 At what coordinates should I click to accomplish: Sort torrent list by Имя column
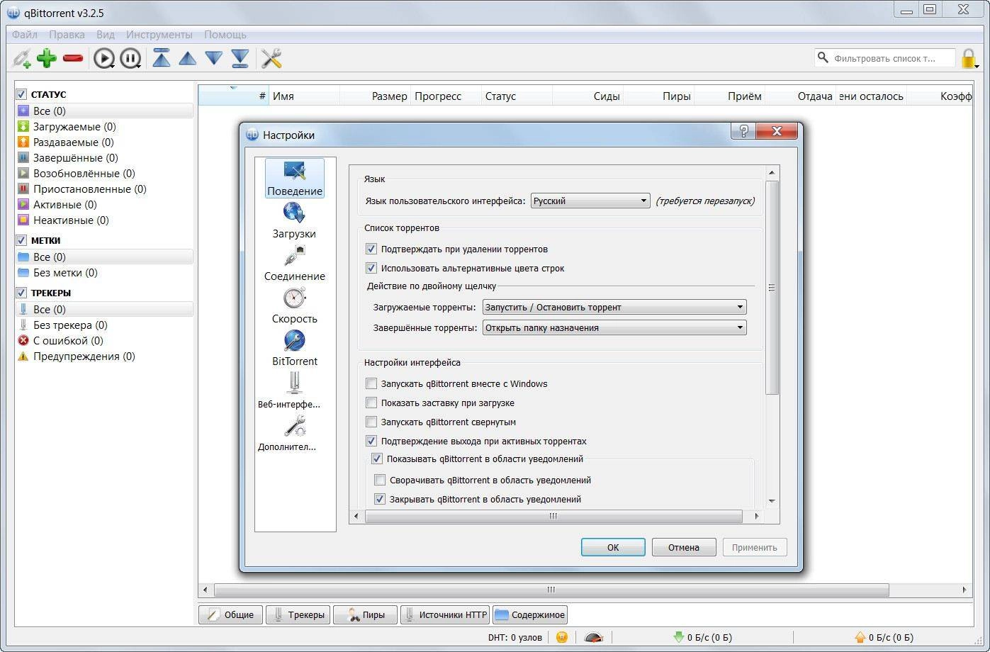304,96
